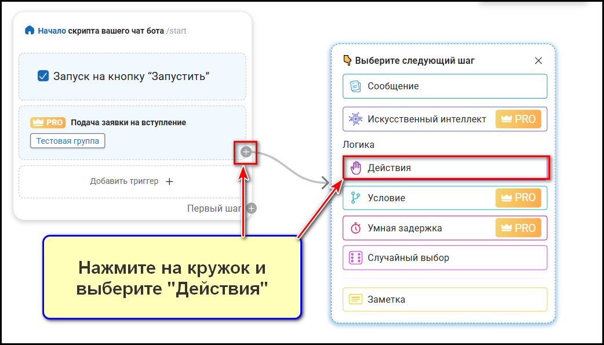Click the Начало link in the header
Viewport: 604px width, 345px height.
52,31
